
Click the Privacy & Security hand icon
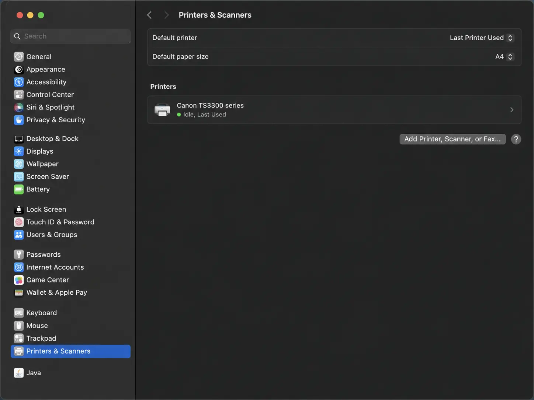[19, 120]
